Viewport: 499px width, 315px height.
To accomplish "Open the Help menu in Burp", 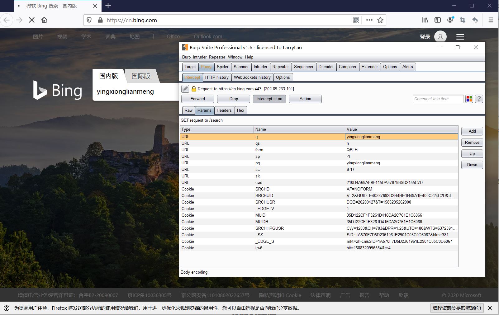I will tap(249, 57).
